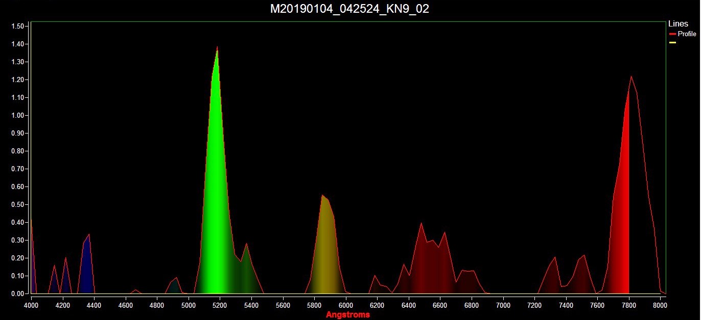
Task: Click the Angstroms x-axis label
Action: click(348, 315)
